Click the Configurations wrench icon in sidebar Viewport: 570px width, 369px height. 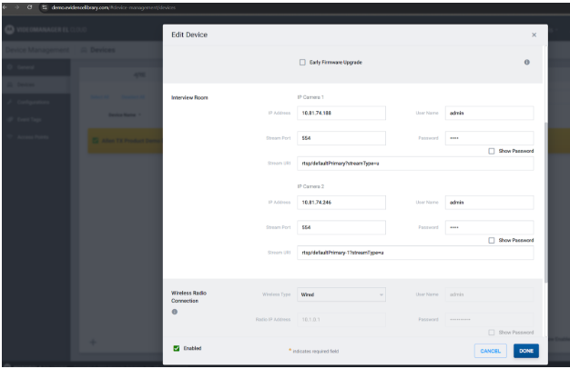tap(10, 102)
